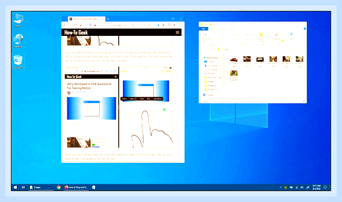Click the site padlock icon in Firefox
Image resolution: width=342 pixels, height=202 pixels.
(x=95, y=25)
